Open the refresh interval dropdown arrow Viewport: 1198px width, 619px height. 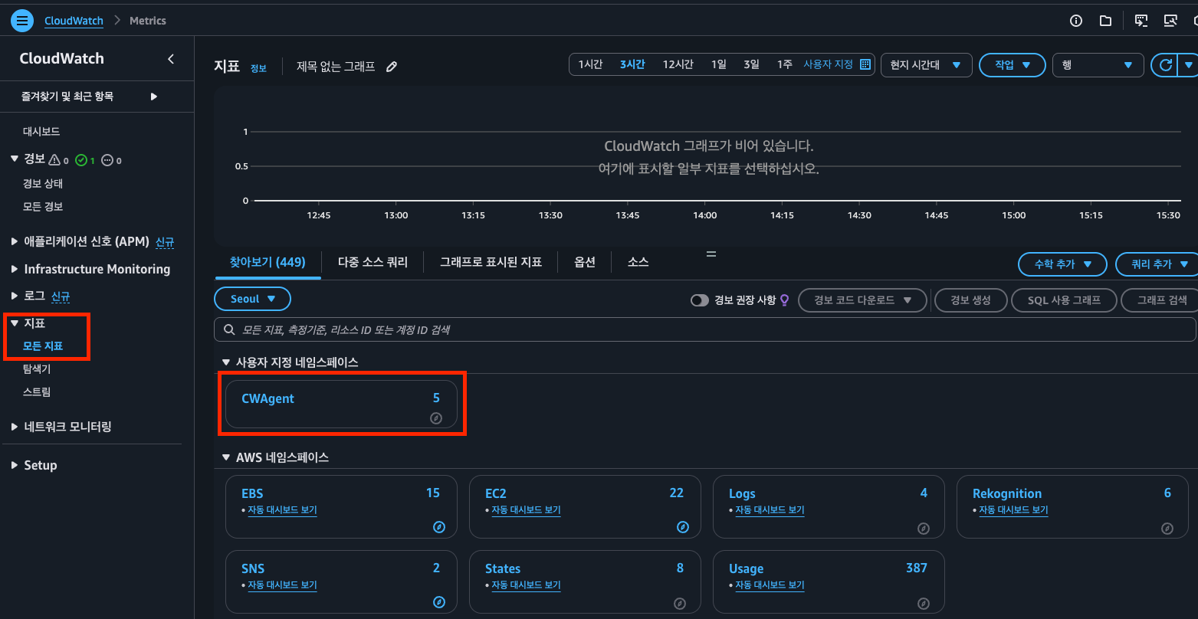coord(1189,65)
